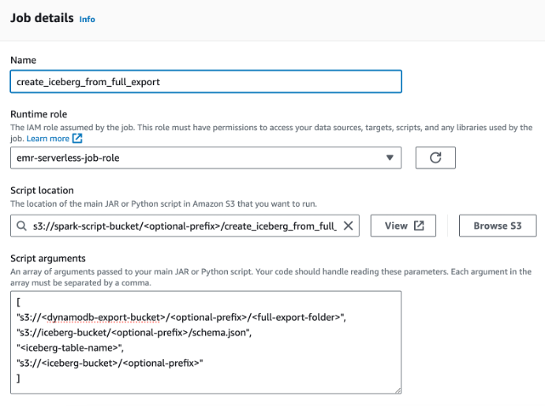Open the Browse S3 button
Screen dimensions: 545x407
498,226
